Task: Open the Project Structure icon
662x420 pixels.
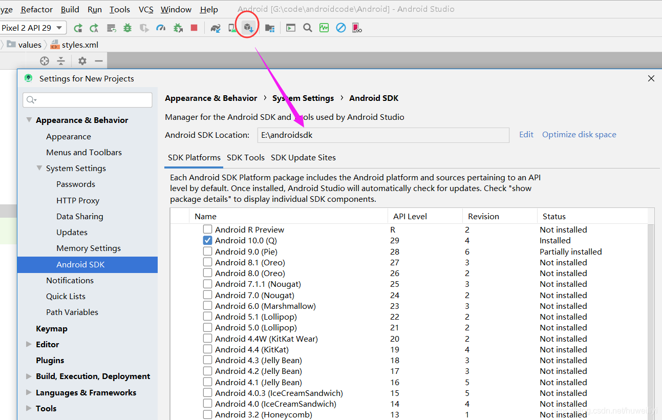Action: [x=269, y=28]
